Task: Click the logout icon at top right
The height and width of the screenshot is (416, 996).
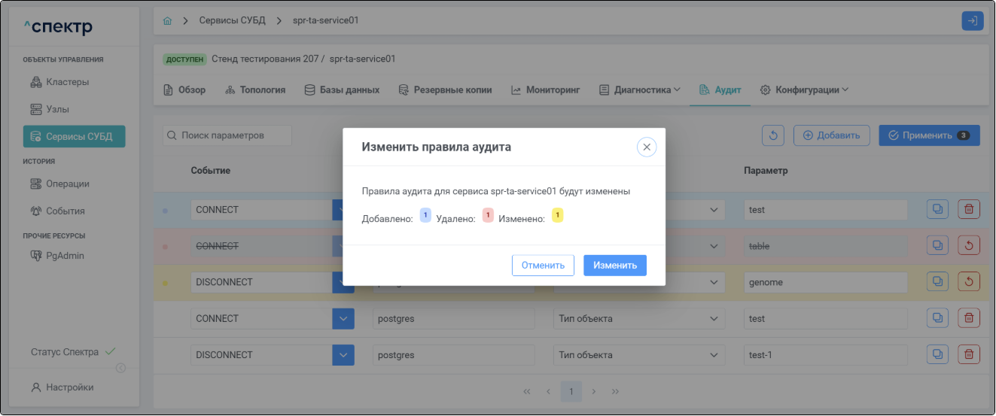Action: pyautogui.click(x=972, y=21)
